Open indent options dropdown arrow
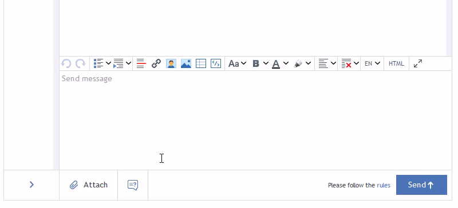 [x=128, y=63]
